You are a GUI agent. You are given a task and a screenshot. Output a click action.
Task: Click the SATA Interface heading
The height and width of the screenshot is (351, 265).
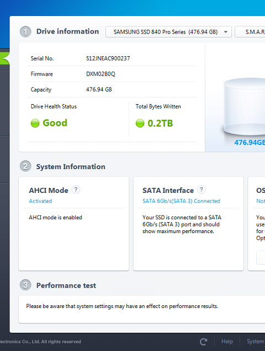coord(168,191)
